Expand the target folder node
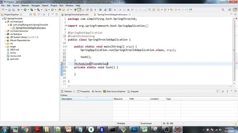 pos(6,47)
